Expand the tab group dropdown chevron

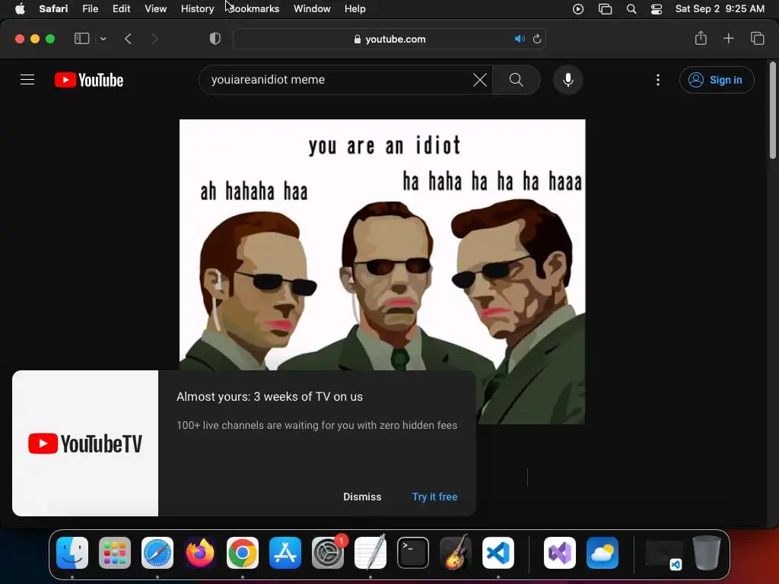click(103, 39)
